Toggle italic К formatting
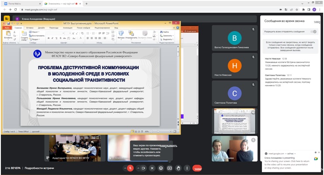Viewport: 324px width, 175px height. click(x=52, y=38)
